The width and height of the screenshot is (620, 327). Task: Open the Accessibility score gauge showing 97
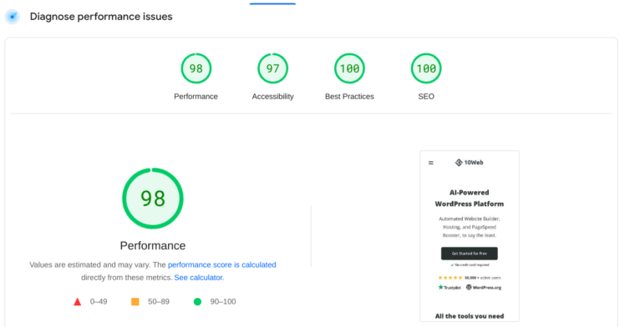(x=273, y=68)
